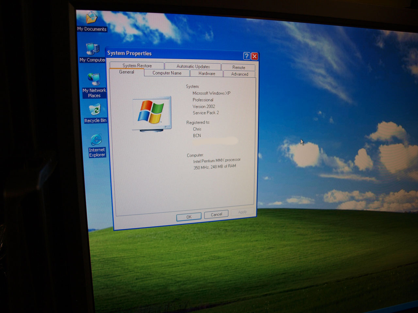Click the 'System:' heading label
This screenshot has width=418, height=313.
(x=193, y=86)
